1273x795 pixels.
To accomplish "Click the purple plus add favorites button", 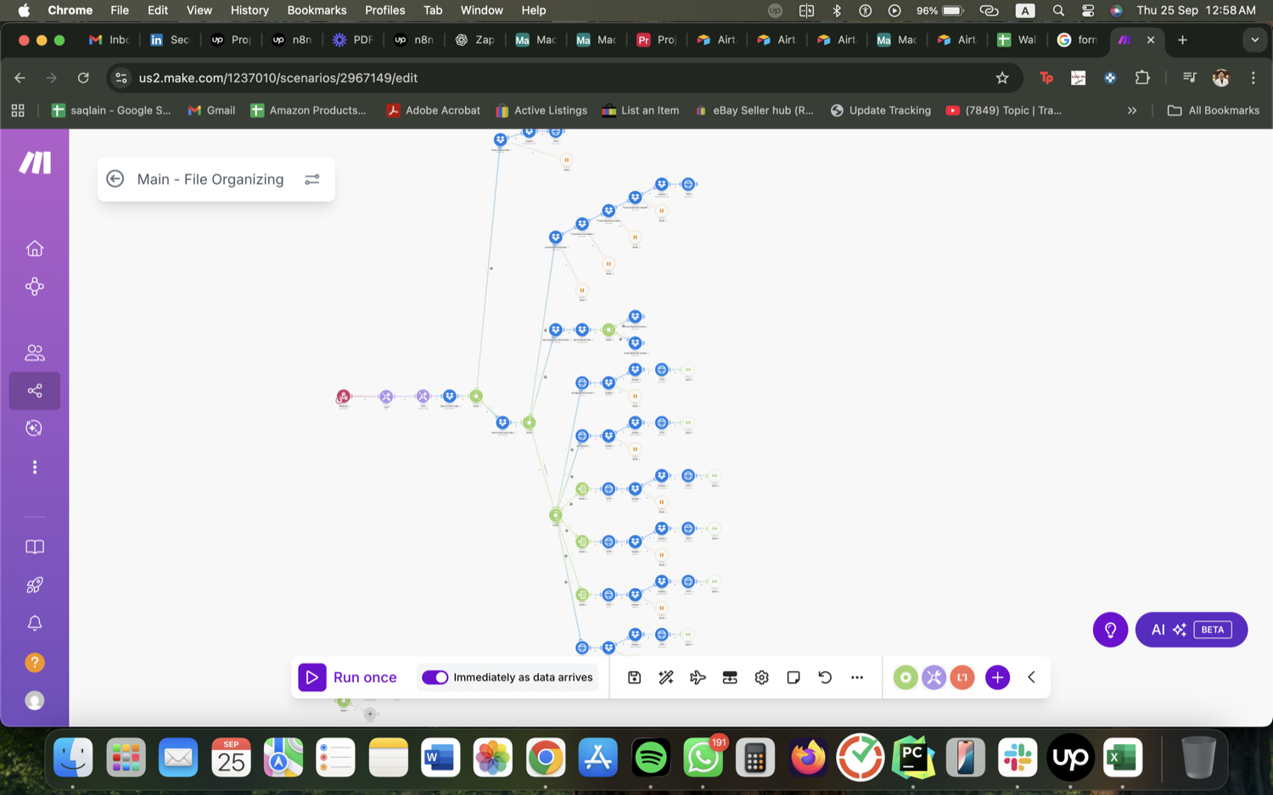I will 997,677.
